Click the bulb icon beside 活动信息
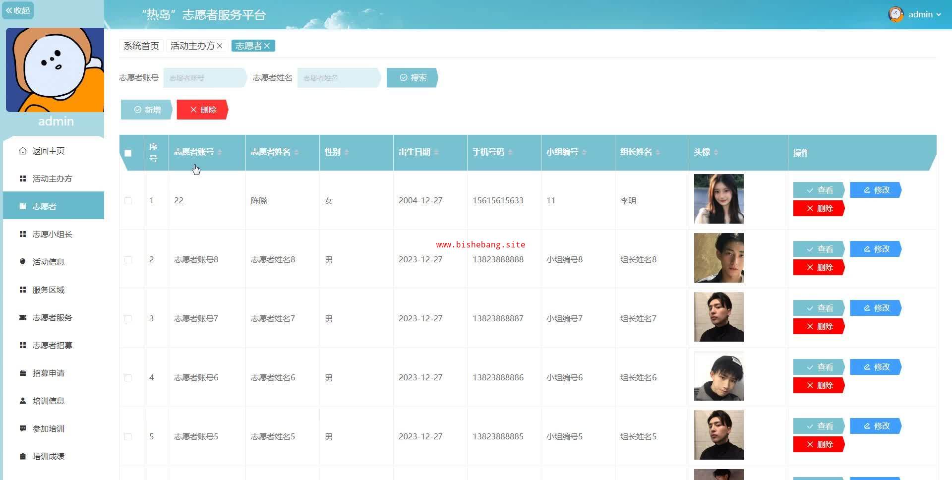The width and height of the screenshot is (952, 480). tap(23, 262)
